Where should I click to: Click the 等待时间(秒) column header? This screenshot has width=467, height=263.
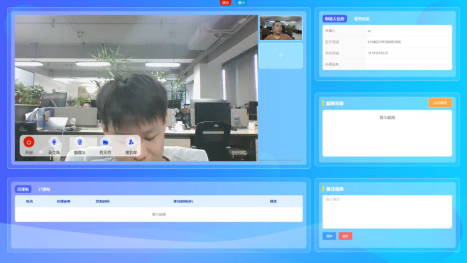(183, 201)
